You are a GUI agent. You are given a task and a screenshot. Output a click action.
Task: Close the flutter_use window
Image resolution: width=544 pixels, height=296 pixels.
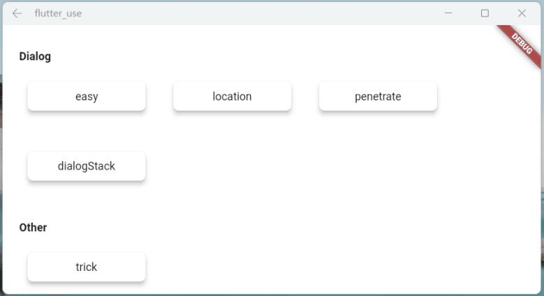pyautogui.click(x=522, y=13)
